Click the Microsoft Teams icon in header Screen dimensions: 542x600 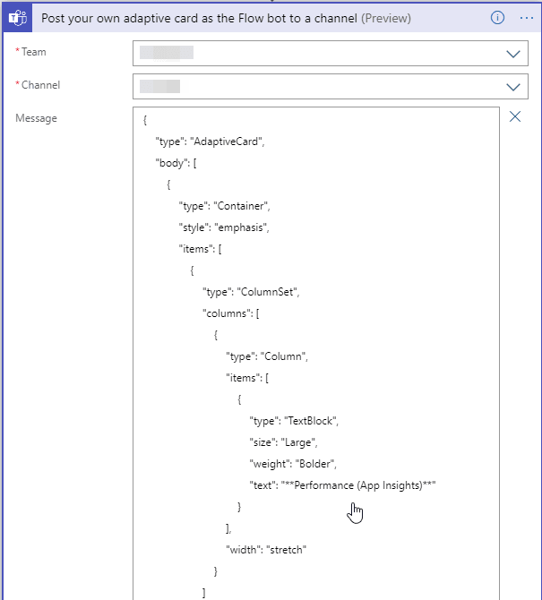point(17,18)
